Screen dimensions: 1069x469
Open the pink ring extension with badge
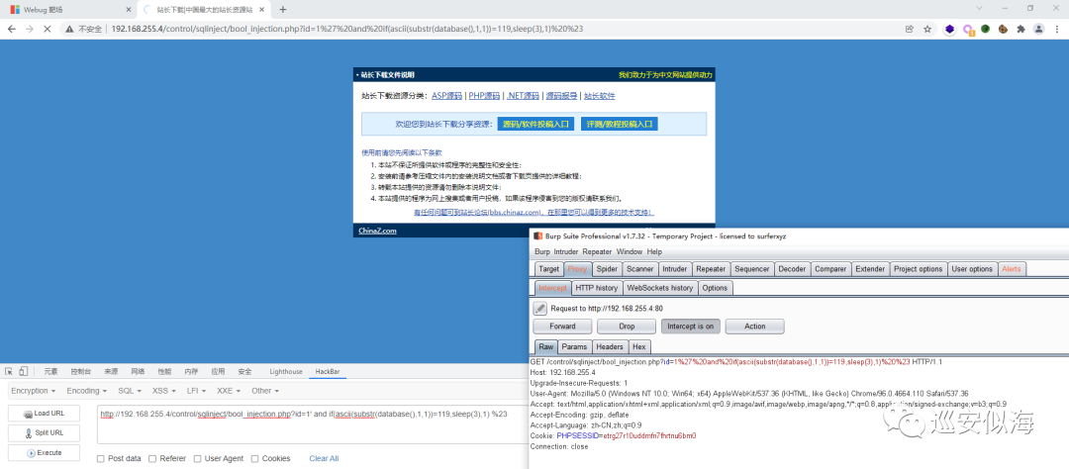pyautogui.click(x=968, y=30)
